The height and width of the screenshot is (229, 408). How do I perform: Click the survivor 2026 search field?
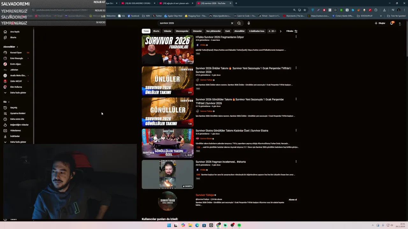point(194,23)
